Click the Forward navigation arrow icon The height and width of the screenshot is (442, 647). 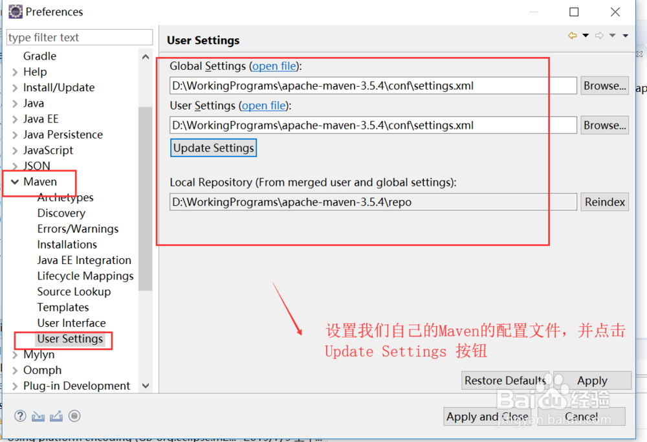[x=599, y=36]
